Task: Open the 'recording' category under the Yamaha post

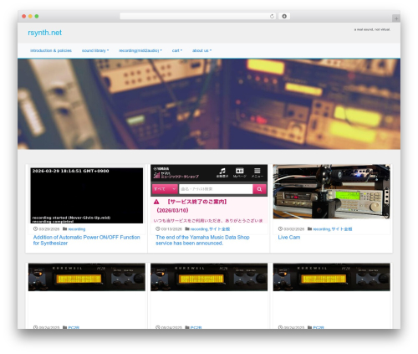Action: coord(199,229)
